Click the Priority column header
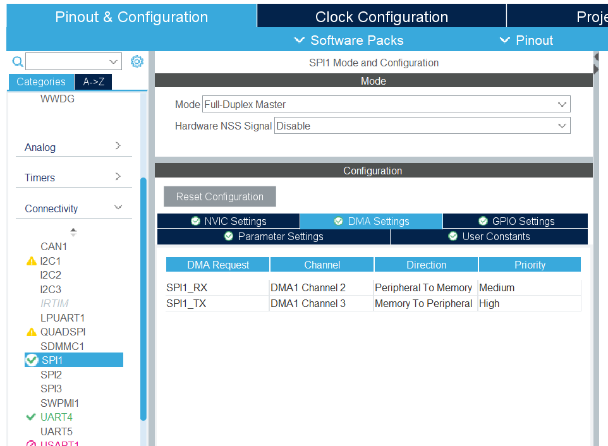The image size is (608, 446). [x=530, y=265]
